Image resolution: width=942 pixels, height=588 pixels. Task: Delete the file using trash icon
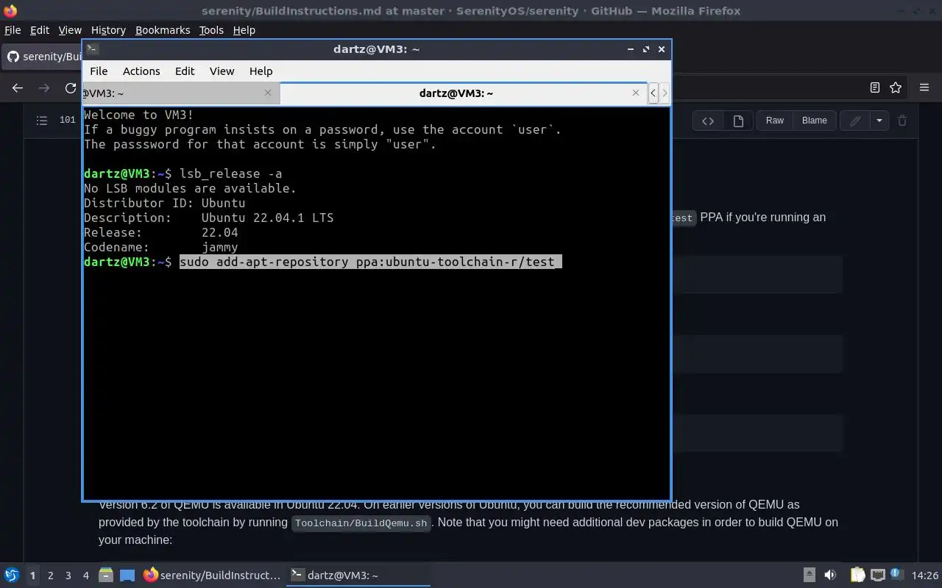[x=902, y=121]
